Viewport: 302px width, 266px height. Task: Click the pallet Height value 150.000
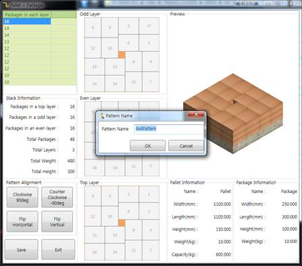(224, 229)
